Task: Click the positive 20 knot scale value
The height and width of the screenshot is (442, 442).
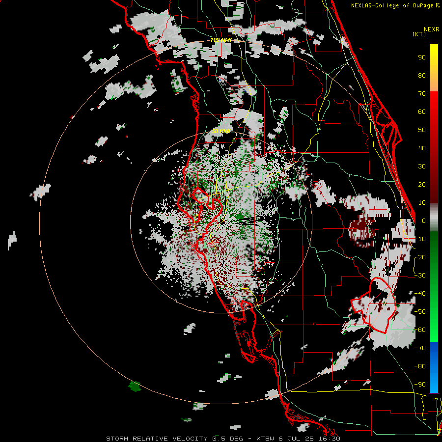Action: 422,185
